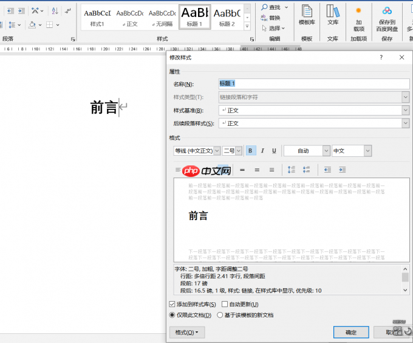Click scroll up arrow in style description
The width and height of the screenshot is (413, 343).
[405, 269]
